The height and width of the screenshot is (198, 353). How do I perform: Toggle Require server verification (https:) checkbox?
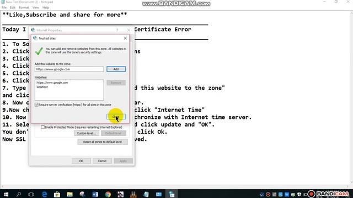(x=36, y=105)
